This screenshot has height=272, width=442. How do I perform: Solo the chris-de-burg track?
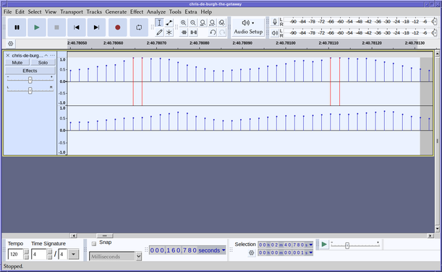[x=43, y=63]
